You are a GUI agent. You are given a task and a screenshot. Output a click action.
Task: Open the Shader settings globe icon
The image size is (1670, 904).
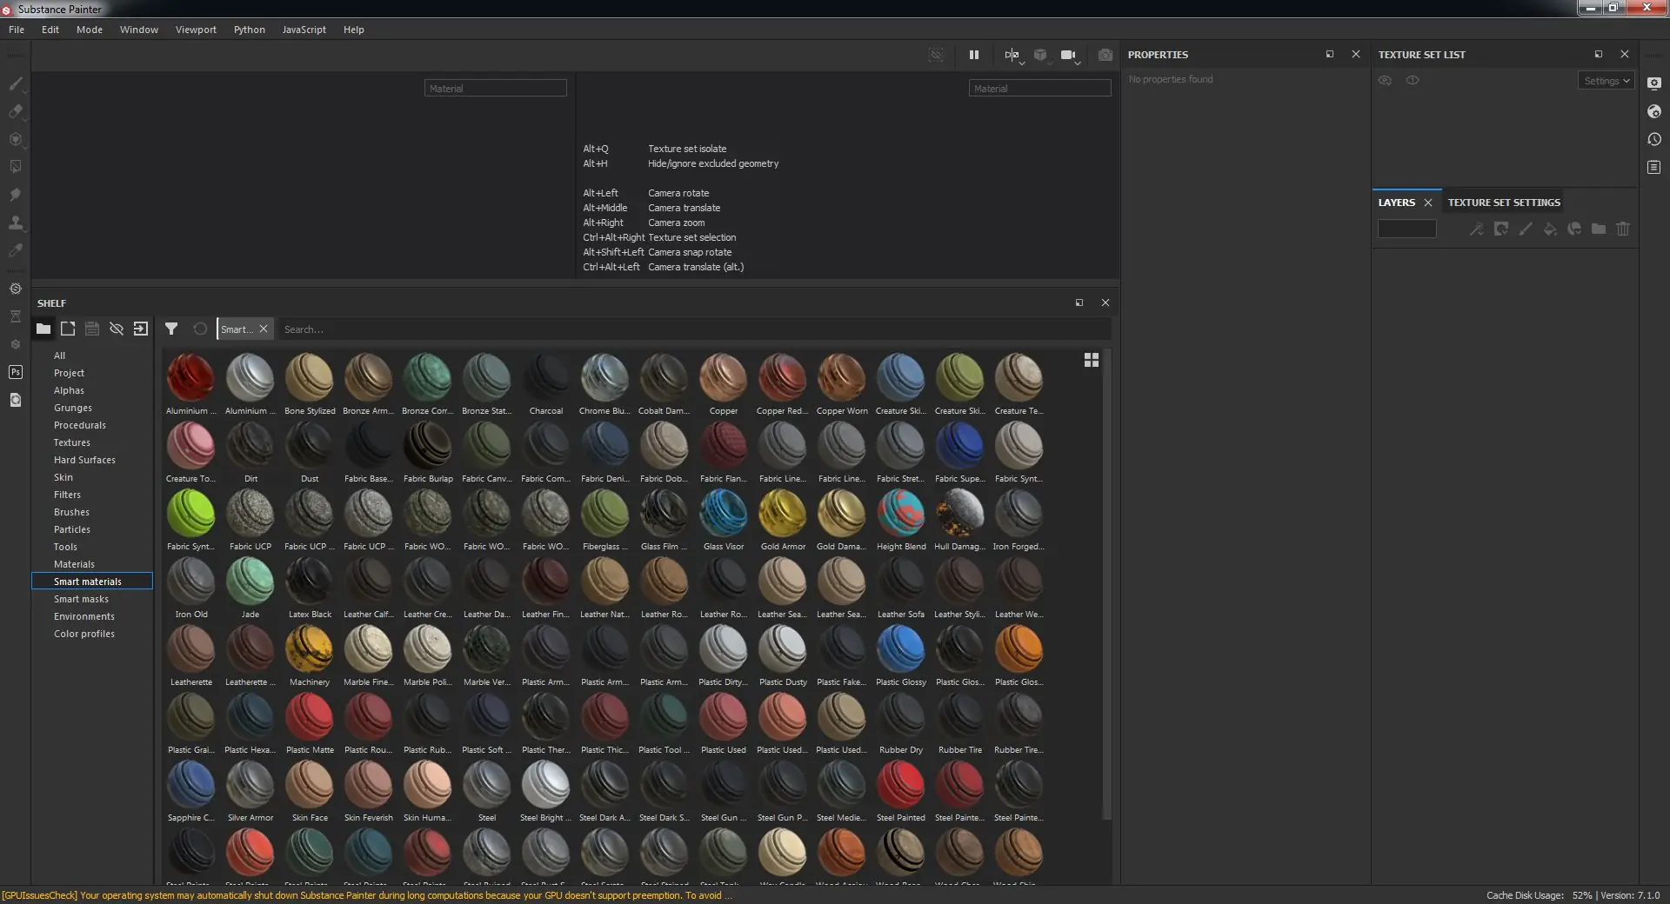1653,111
